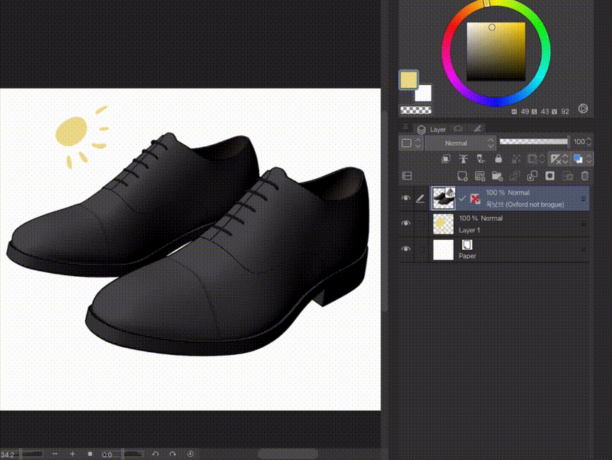The image size is (612, 460).
Task: Set layer as draft layer icon
Action: pos(481,159)
